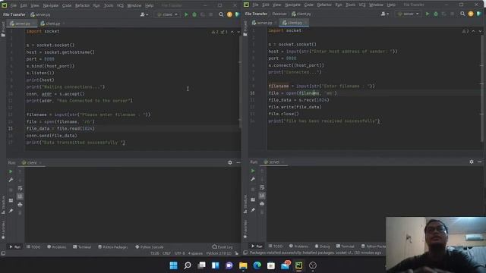Image resolution: width=486 pixels, height=273 pixels.
Task: Open Windows taskbar search
Action: pos(188,265)
